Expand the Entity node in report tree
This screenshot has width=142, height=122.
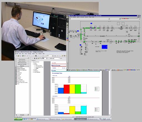[33, 63]
